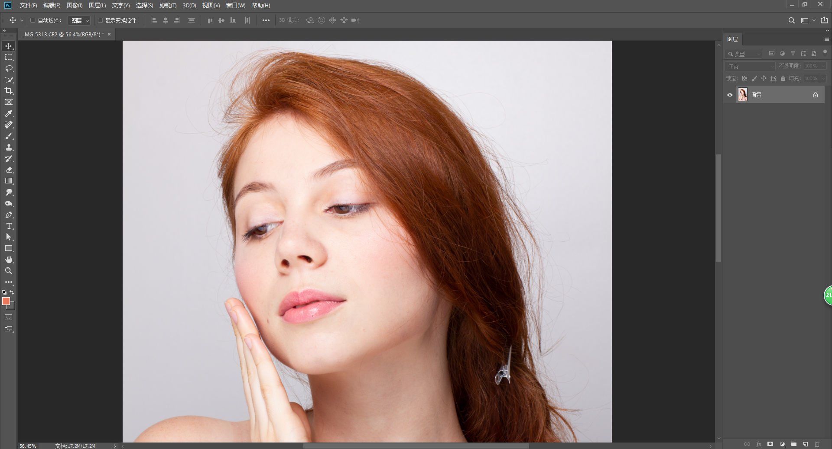832x449 pixels.
Task: Enable Show Transform Controls checkbox
Action: [x=100, y=20]
